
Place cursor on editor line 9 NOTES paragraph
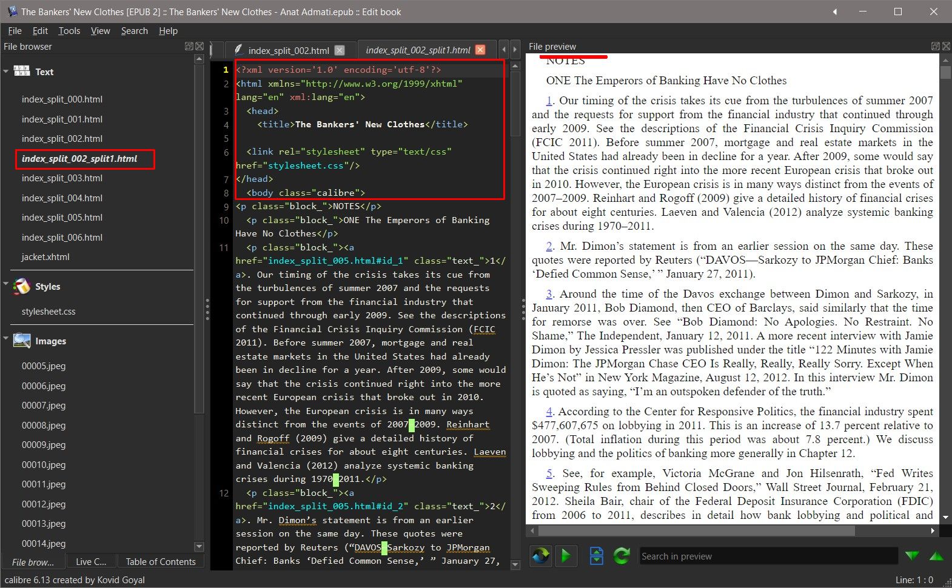point(308,206)
